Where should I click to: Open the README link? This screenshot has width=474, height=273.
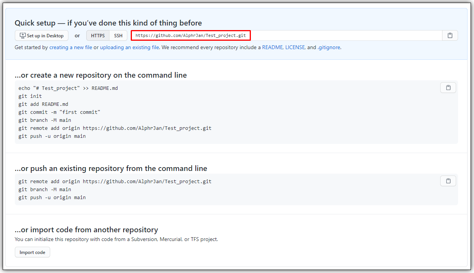click(x=272, y=48)
